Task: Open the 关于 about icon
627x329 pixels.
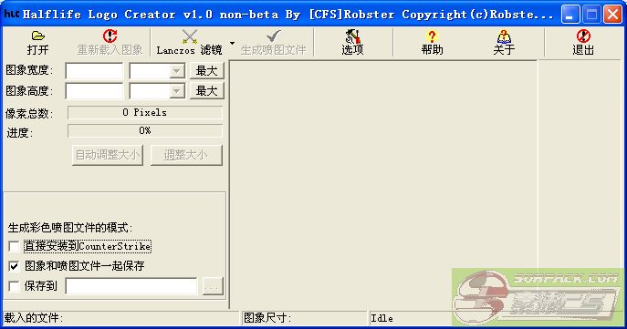Action: click(x=504, y=36)
